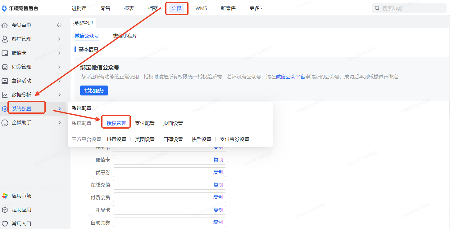Click the 付费会员 URL input field
Image resolution: width=450 pixels, height=229 pixels.
(x=170, y=197)
